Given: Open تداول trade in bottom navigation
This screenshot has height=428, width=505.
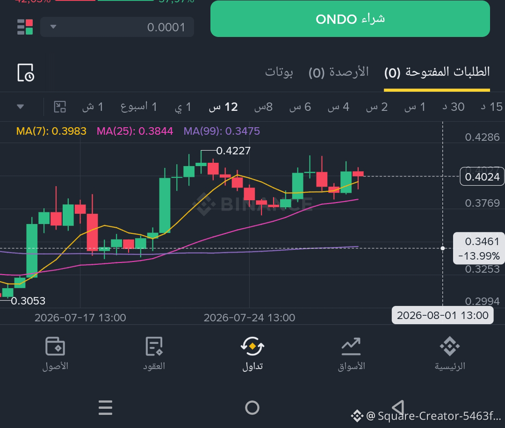Looking at the screenshot, I should [252, 354].
